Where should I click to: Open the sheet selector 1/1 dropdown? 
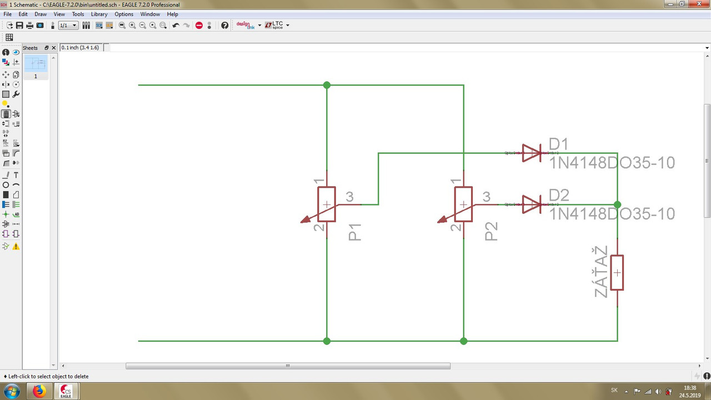pyautogui.click(x=68, y=26)
